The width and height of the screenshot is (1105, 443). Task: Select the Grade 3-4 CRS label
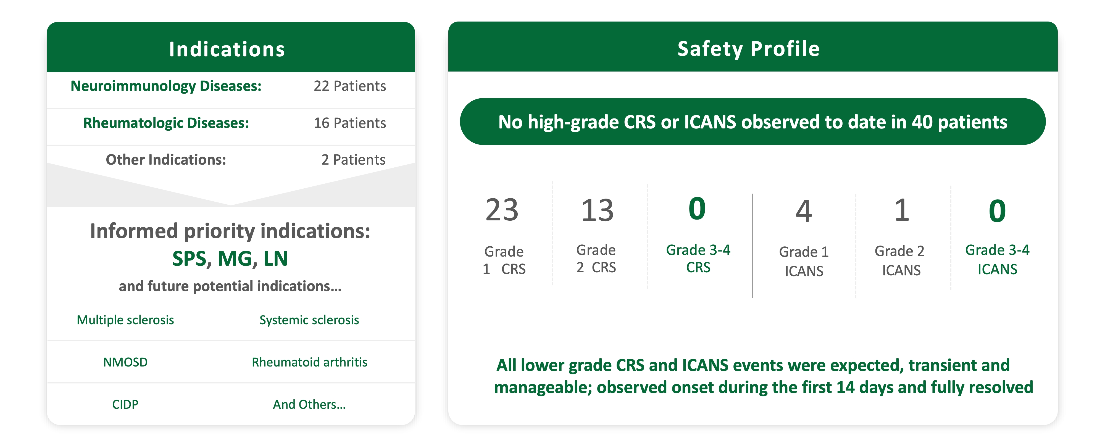[698, 259]
